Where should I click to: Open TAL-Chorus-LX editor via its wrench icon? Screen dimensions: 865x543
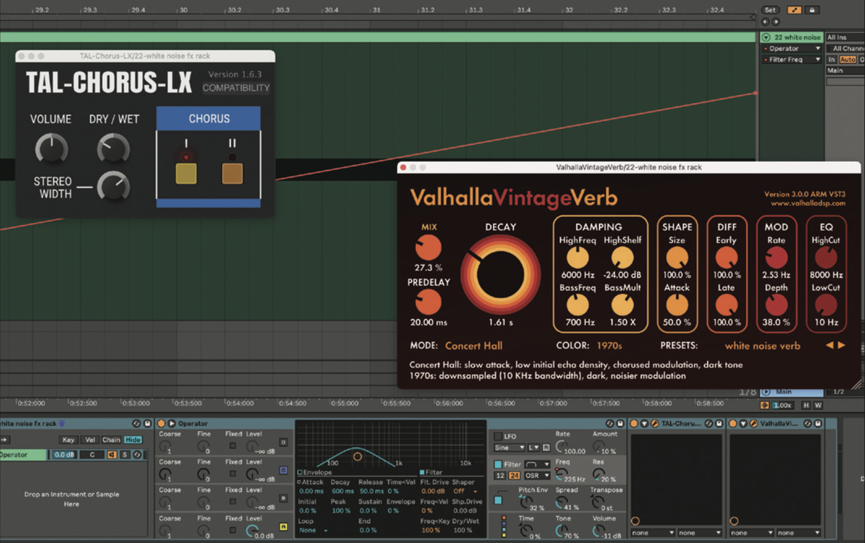coord(653,423)
